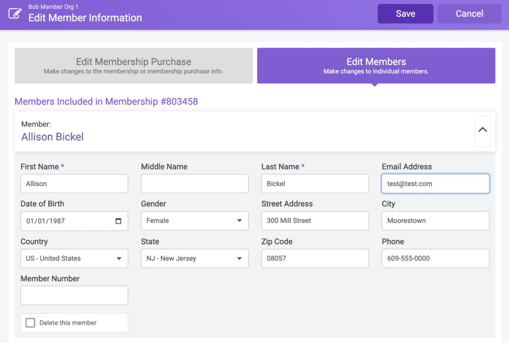Click the City field containing Moorestown
The image size is (509, 343).
[x=435, y=221]
